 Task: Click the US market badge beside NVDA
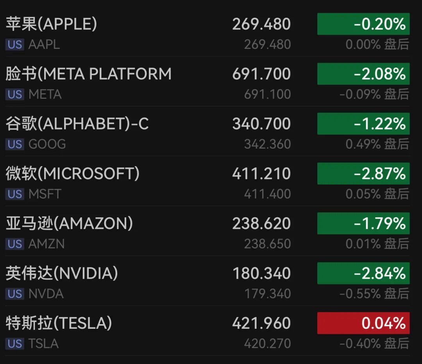pos(15,294)
